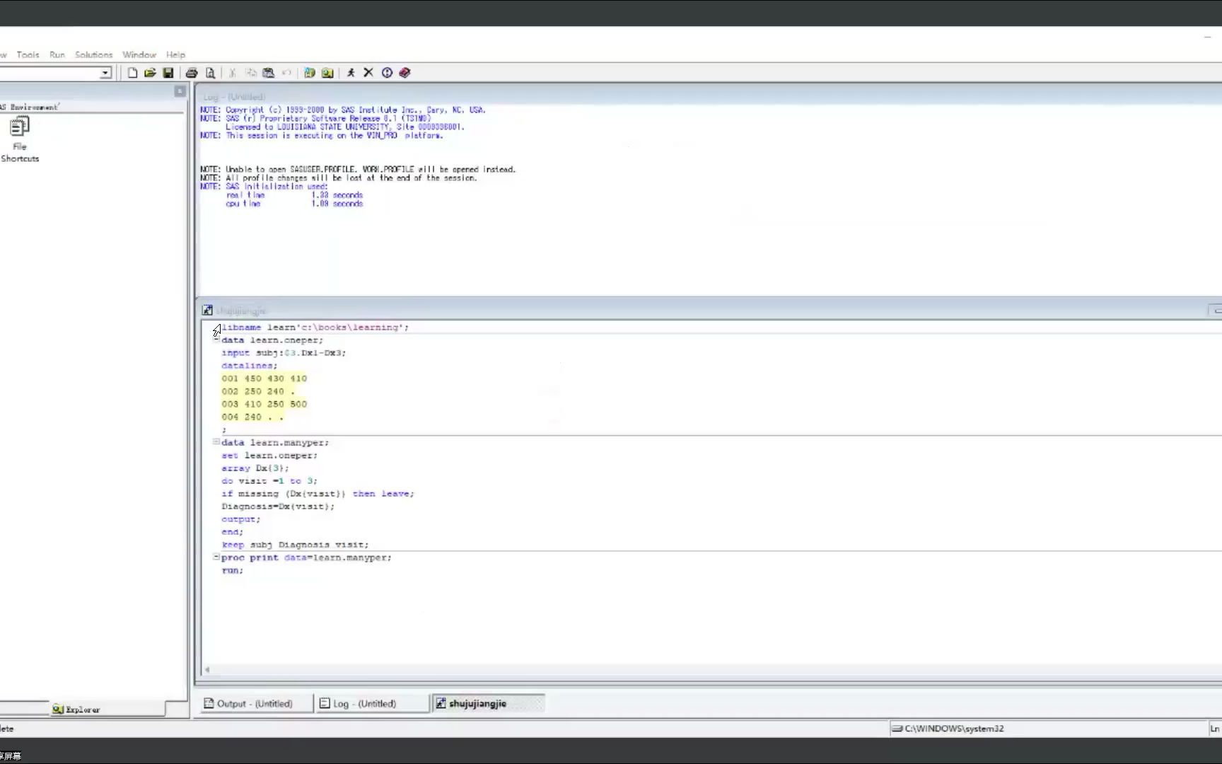The height and width of the screenshot is (764, 1222).
Task: Open Help with the red book icon
Action: [405, 73]
